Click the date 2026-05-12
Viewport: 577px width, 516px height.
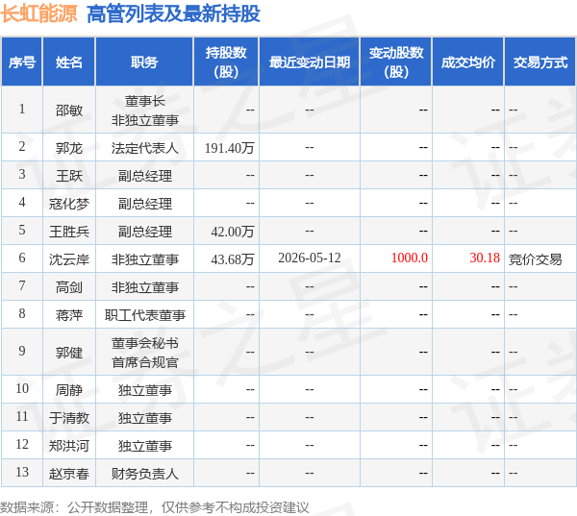pyautogui.click(x=310, y=258)
